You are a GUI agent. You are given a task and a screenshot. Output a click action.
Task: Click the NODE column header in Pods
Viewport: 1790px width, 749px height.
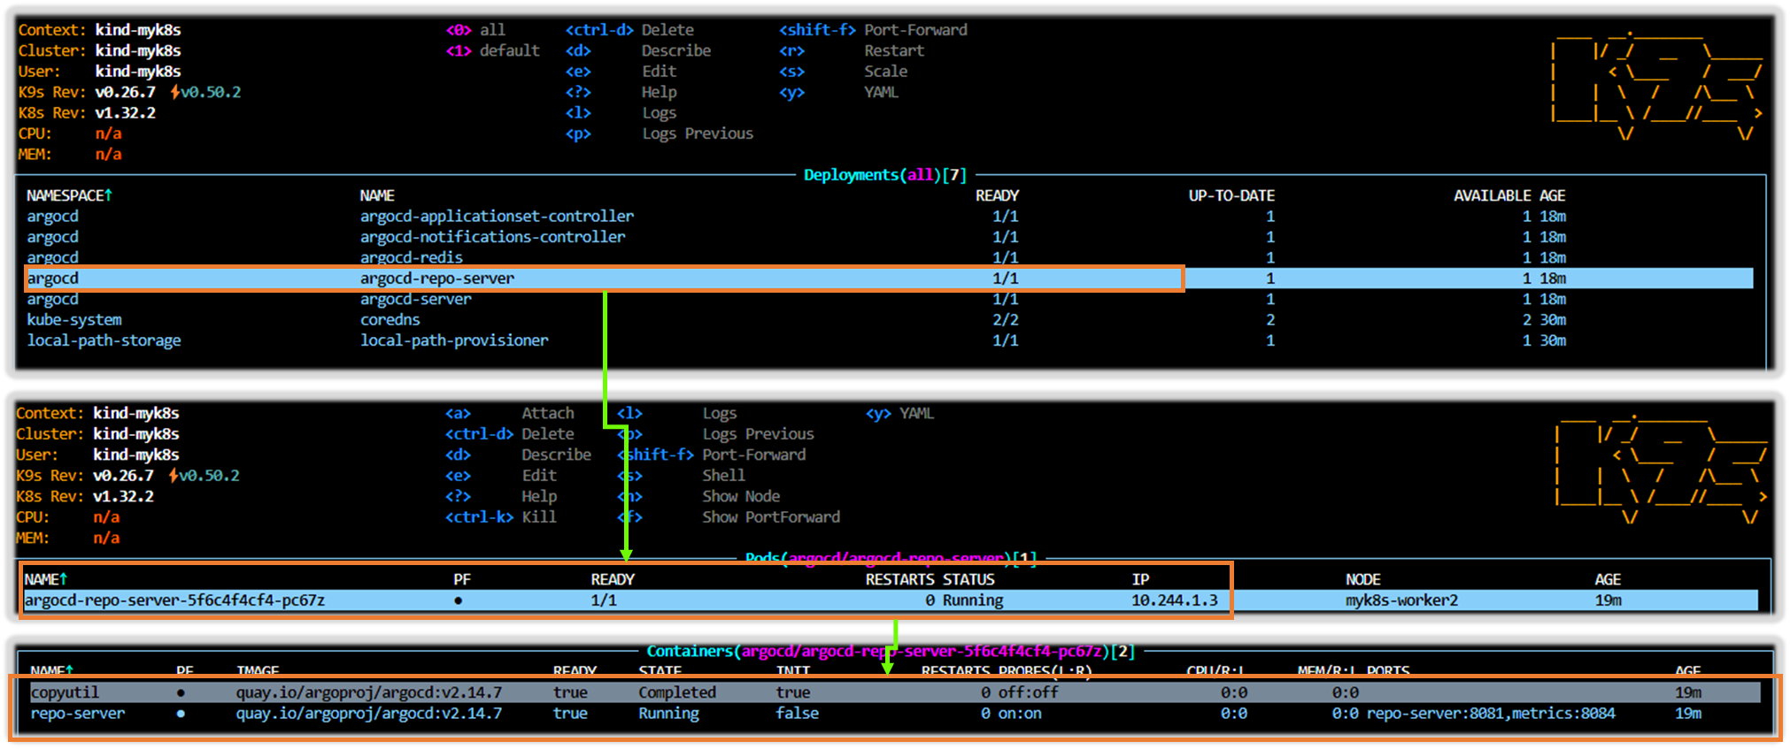1362,579
